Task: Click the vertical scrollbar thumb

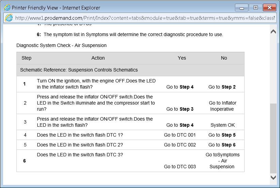Action: (x=273, y=138)
